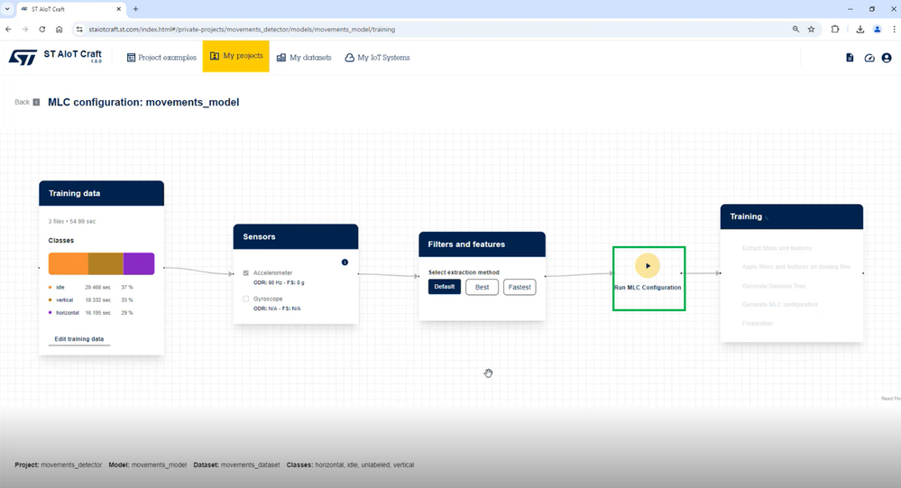Open browser zoom magnifier icon
Image resolution: width=901 pixels, height=488 pixels.
pos(795,29)
